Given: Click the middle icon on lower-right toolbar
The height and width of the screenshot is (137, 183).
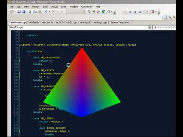Looking at the screenshot, I should pos(170,17).
